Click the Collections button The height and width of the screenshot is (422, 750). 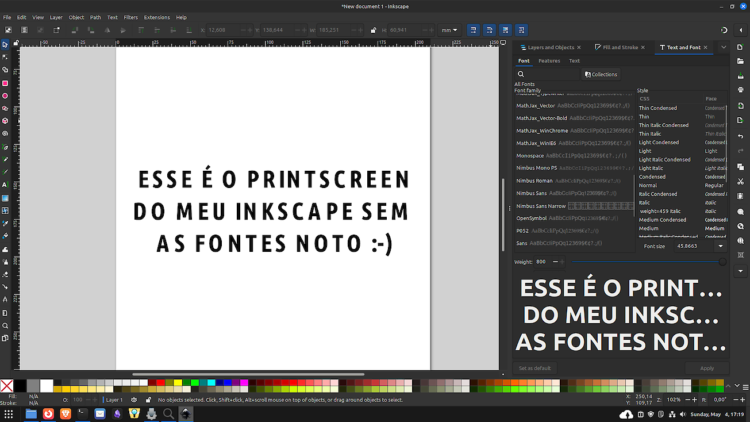click(x=601, y=74)
